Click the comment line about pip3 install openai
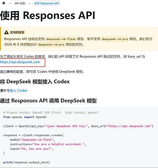 pos(51,113)
